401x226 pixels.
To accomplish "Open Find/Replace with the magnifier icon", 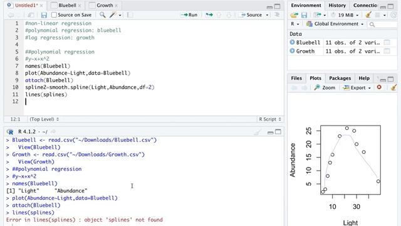I will tap(103, 15).
